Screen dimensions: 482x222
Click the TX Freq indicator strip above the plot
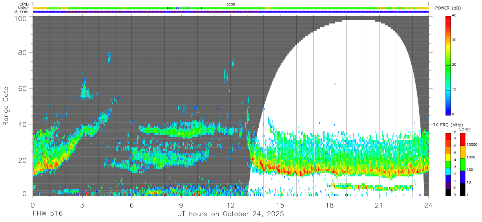(x=231, y=11)
